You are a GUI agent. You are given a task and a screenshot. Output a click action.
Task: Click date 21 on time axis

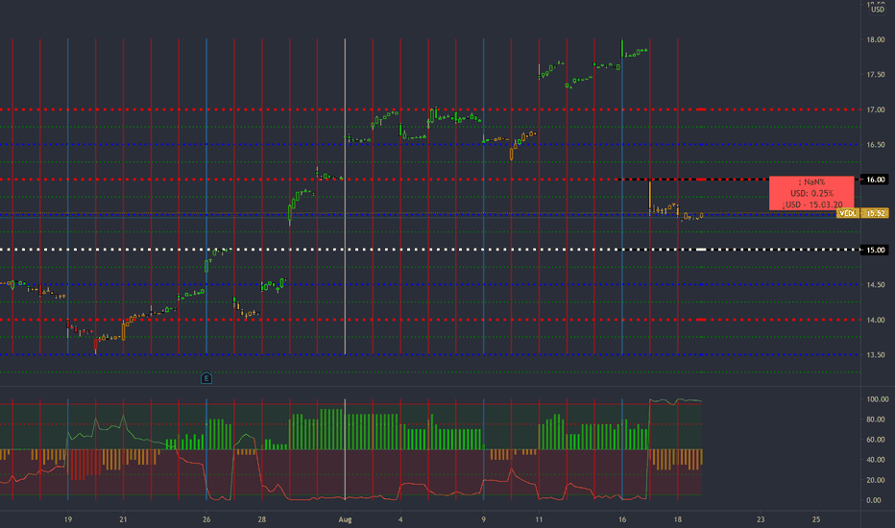123,520
